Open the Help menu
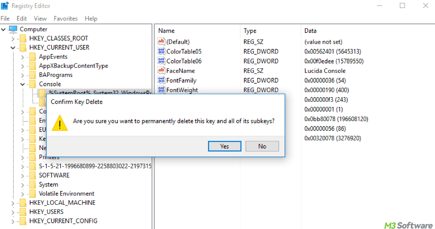435x229 pixels. (91, 18)
